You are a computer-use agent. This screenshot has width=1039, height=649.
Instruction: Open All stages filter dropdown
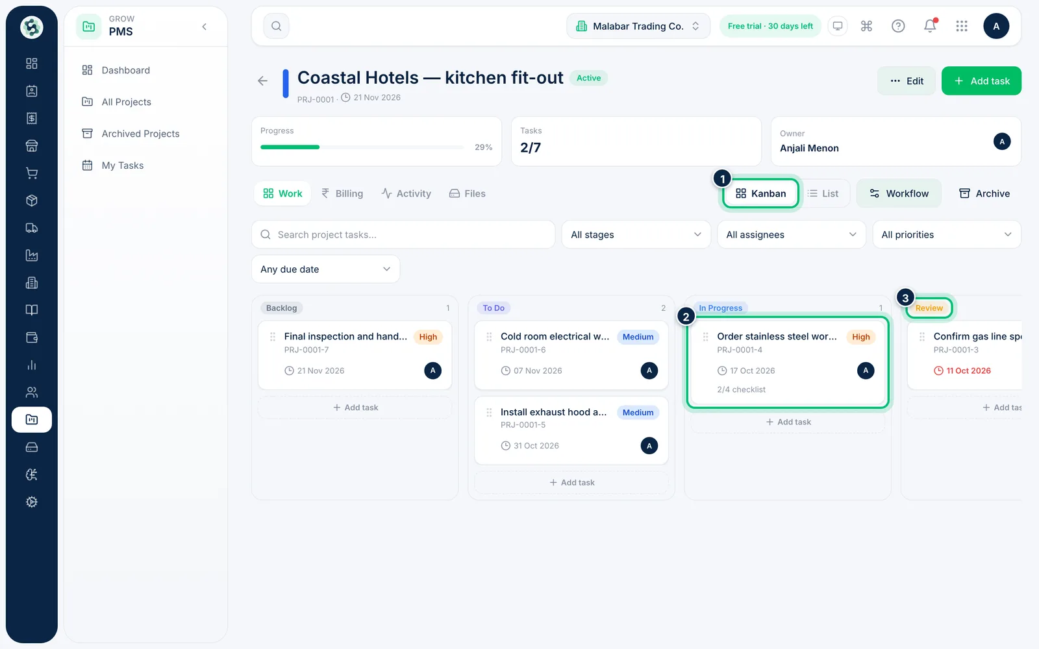[x=636, y=234]
